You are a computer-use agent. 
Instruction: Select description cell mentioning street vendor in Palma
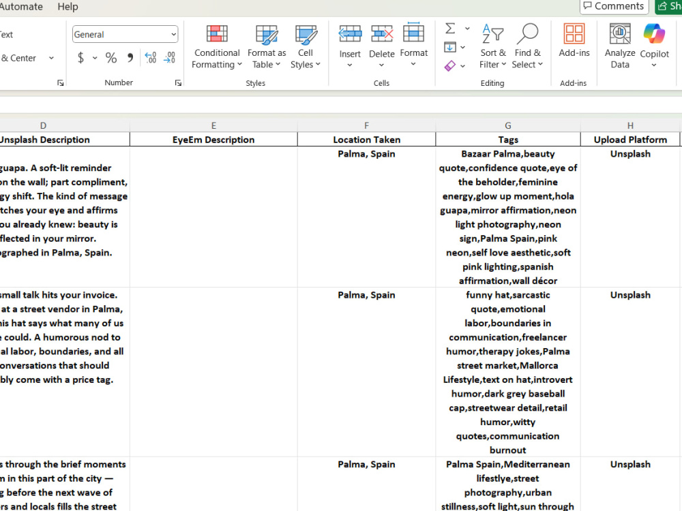click(x=65, y=372)
